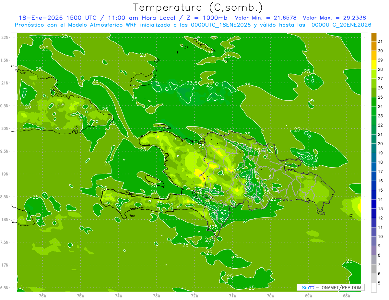The width and height of the screenshot is (389, 300).
Task: Click the legend value "10"
Action: coord(380,237)
